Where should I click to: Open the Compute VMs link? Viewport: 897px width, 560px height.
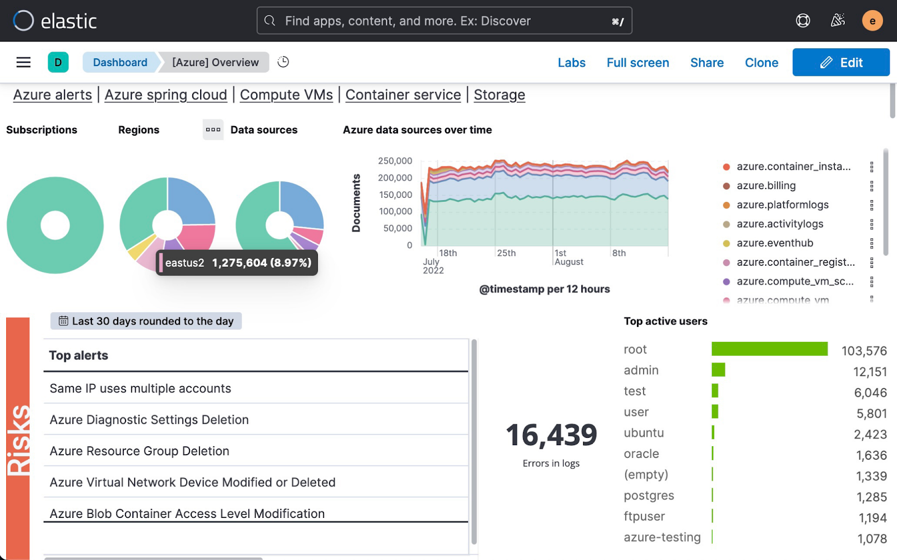pos(286,95)
